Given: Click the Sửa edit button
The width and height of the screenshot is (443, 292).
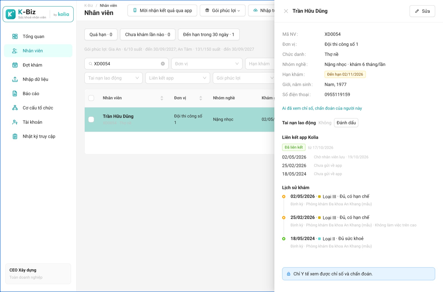Looking at the screenshot, I should coord(422,11).
